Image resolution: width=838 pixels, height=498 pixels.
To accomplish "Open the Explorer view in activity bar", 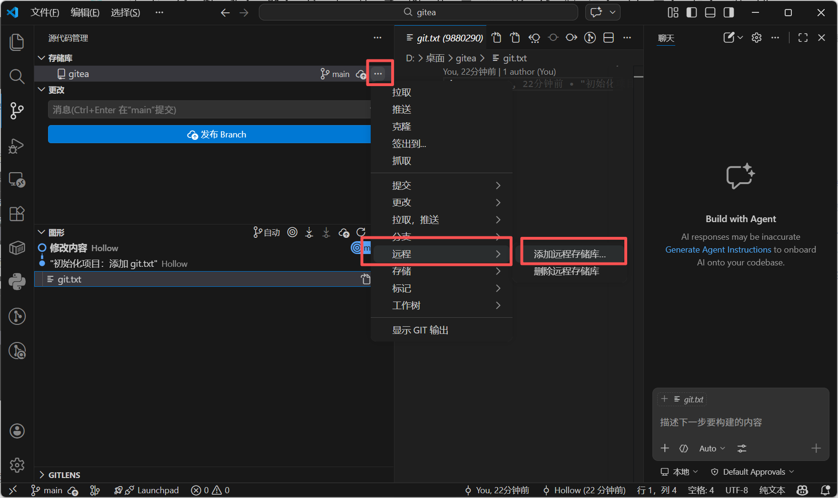I will pos(17,42).
